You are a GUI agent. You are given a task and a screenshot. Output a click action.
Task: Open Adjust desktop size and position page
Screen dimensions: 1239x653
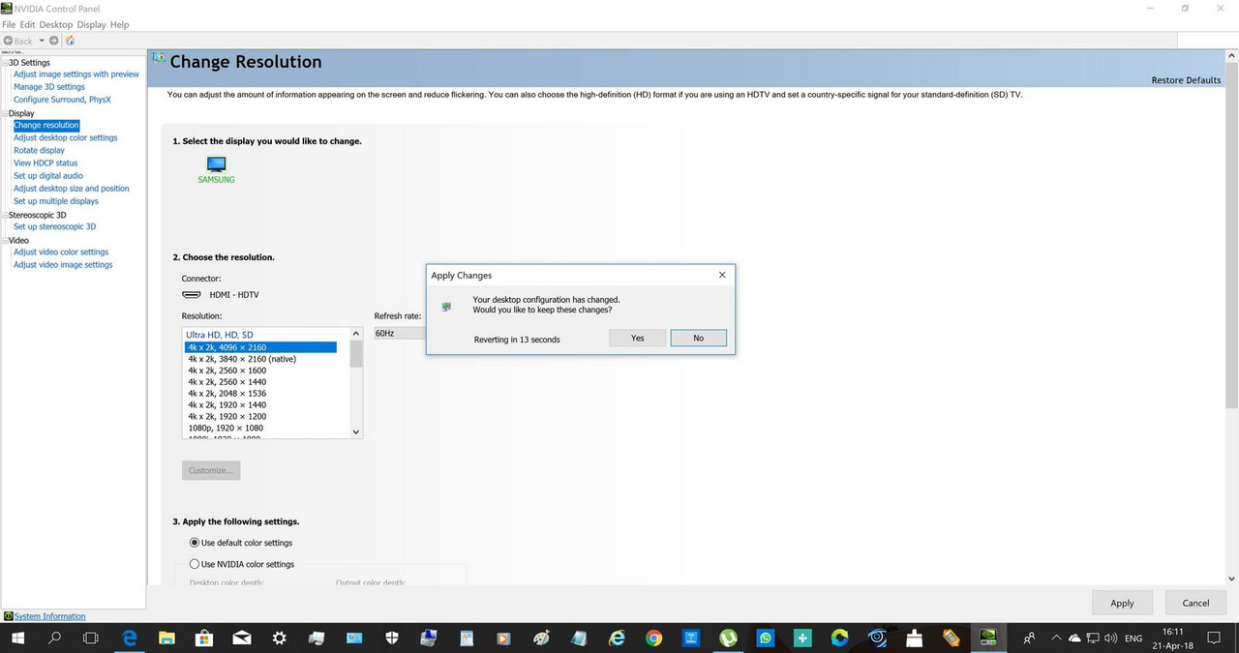pos(72,189)
